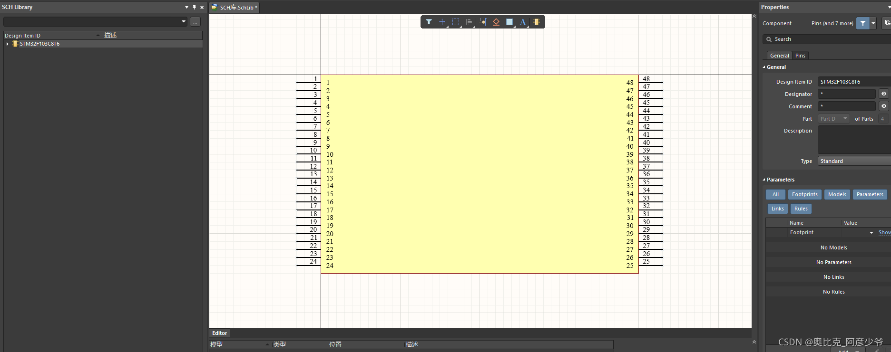Image resolution: width=891 pixels, height=352 pixels.
Task: Click the selection filter icon in the canvas toolbar
Action: (x=429, y=22)
